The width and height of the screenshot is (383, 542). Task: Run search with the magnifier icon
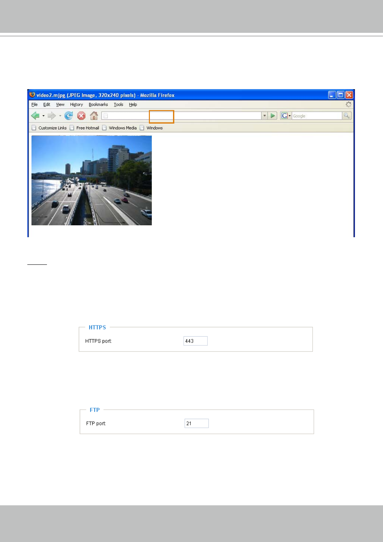(x=347, y=116)
